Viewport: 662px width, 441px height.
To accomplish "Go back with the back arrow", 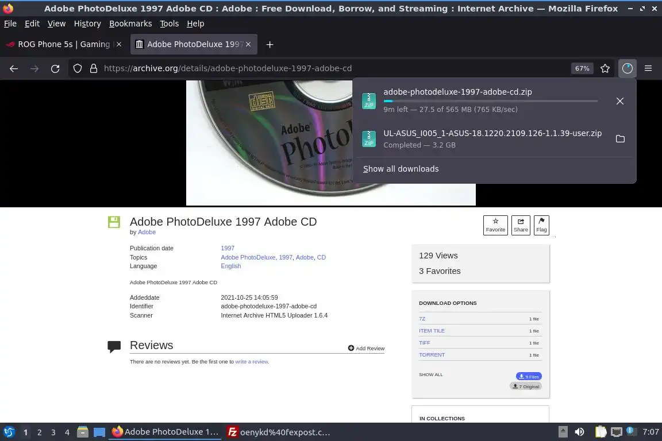I will click(14, 68).
